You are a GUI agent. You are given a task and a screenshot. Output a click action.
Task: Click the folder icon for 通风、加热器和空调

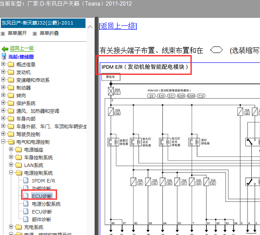(x=11, y=111)
